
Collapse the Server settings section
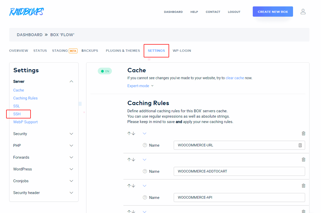[x=71, y=82]
